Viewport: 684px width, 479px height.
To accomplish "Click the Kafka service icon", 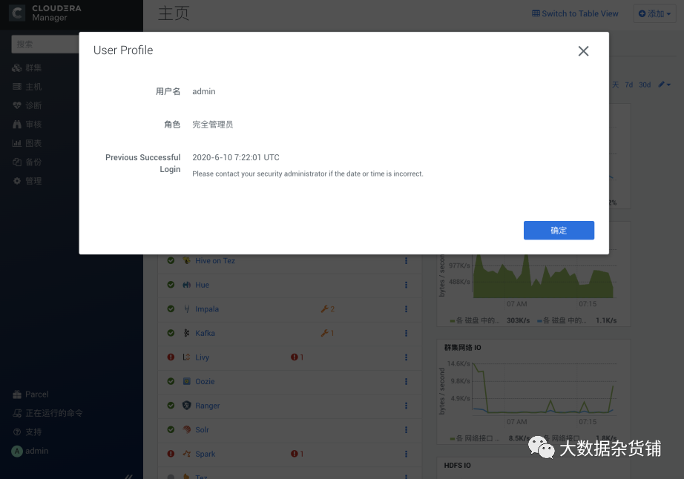I will 187,333.
